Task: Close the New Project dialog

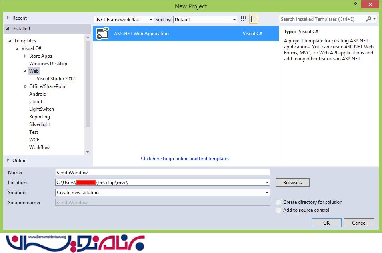Action: tap(370, 4)
